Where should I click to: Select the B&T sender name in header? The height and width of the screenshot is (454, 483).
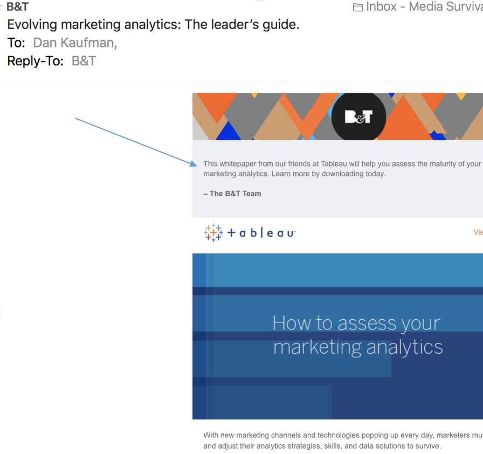17,7
